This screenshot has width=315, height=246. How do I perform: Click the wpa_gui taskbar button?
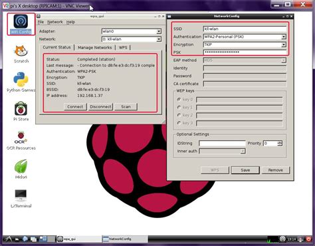pyautogui.click(x=79, y=239)
